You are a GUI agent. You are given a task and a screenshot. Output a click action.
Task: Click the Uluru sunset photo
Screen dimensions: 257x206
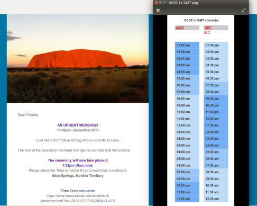(x=78, y=58)
